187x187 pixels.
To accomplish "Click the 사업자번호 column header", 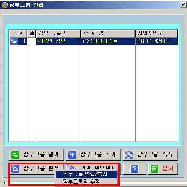I will pyautogui.click(x=157, y=33).
